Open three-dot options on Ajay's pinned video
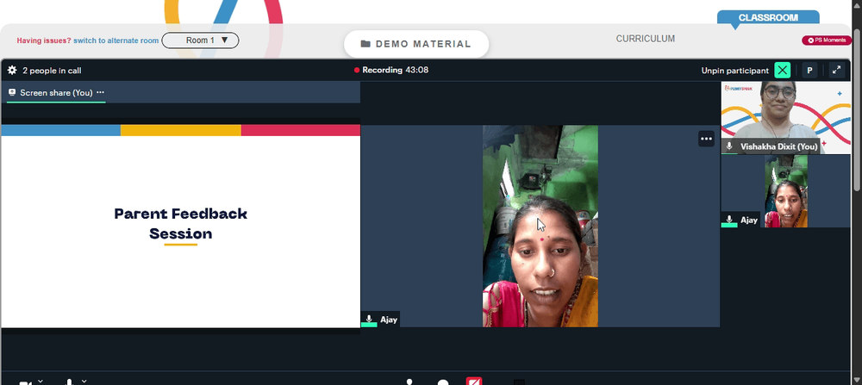 tap(707, 139)
